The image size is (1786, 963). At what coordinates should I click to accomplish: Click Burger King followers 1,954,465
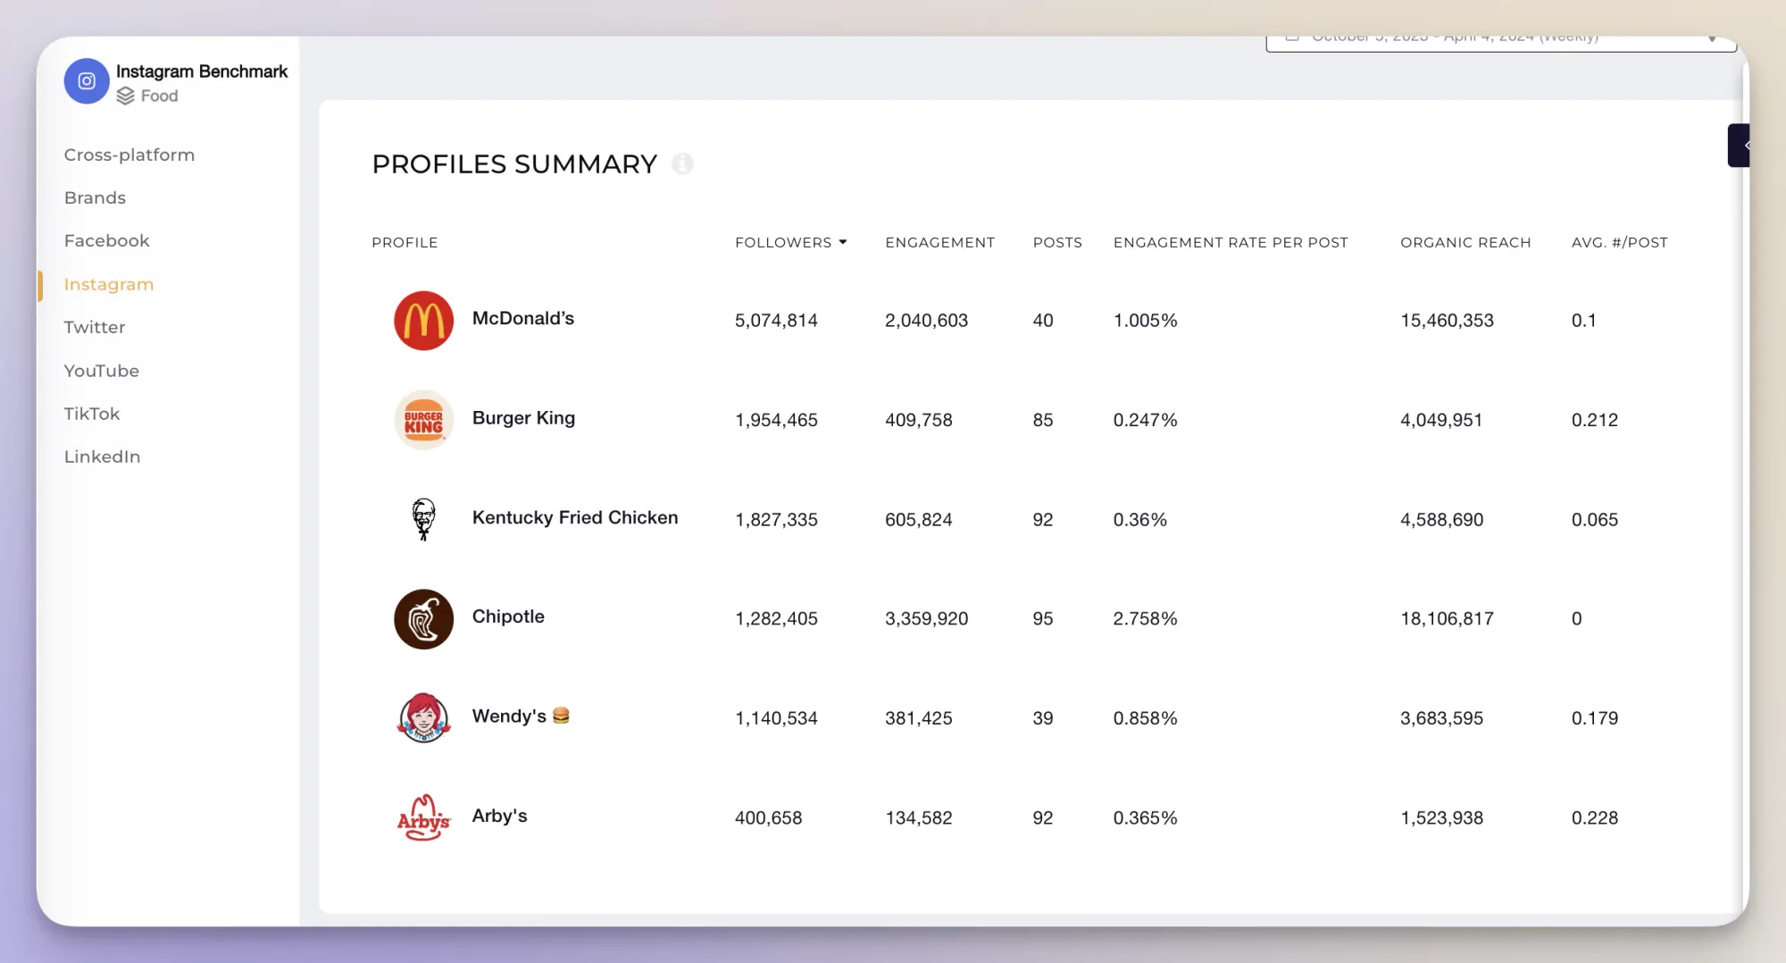pos(776,420)
